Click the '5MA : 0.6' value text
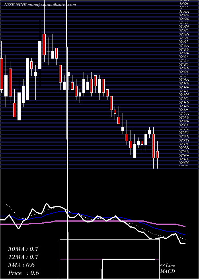Image resolution: width=199 pixels, height=279 pixels. pos(21,265)
